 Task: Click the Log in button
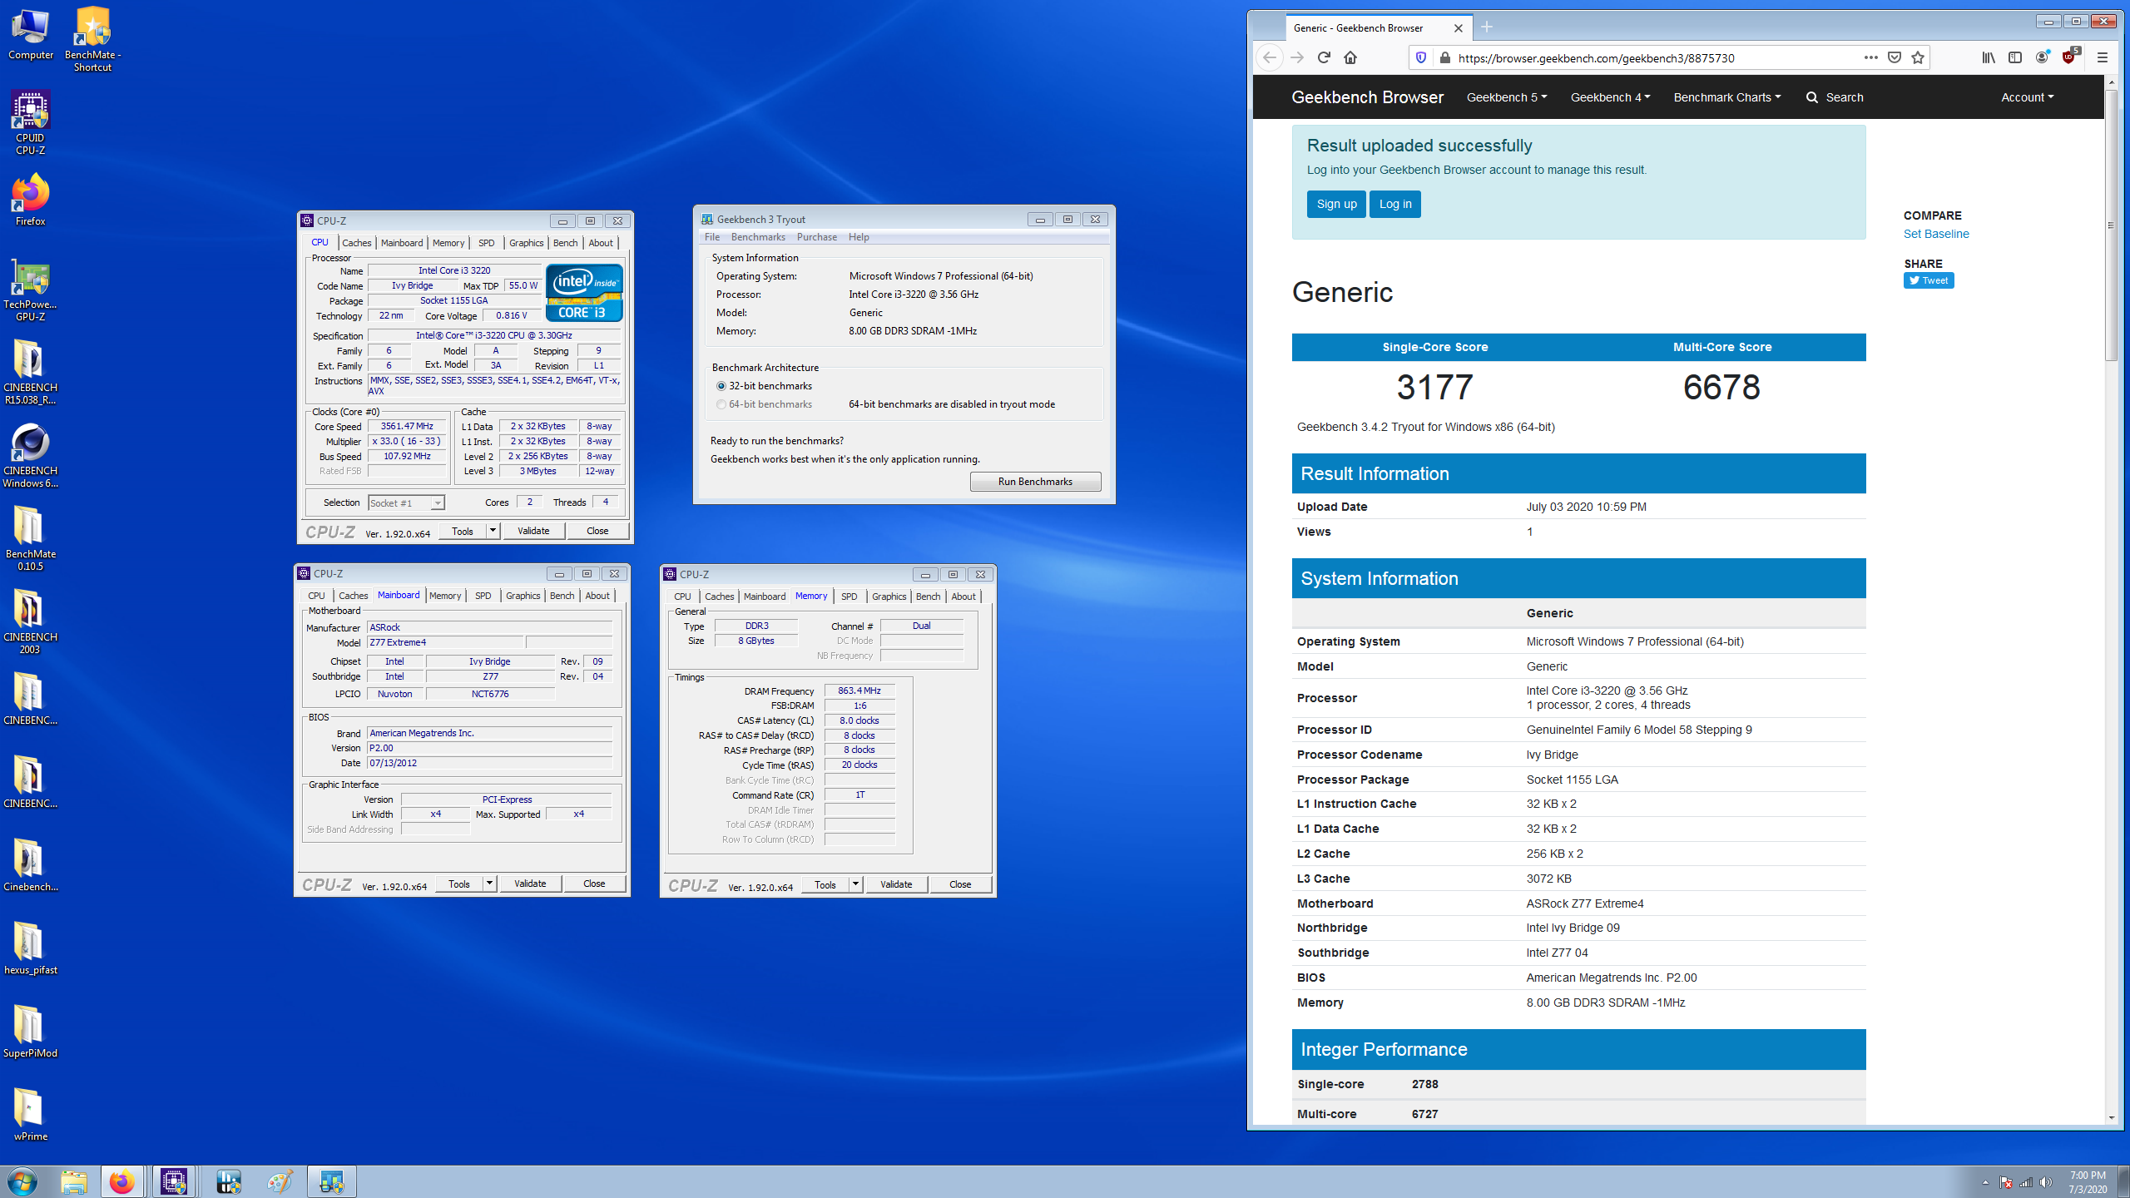(x=1395, y=204)
